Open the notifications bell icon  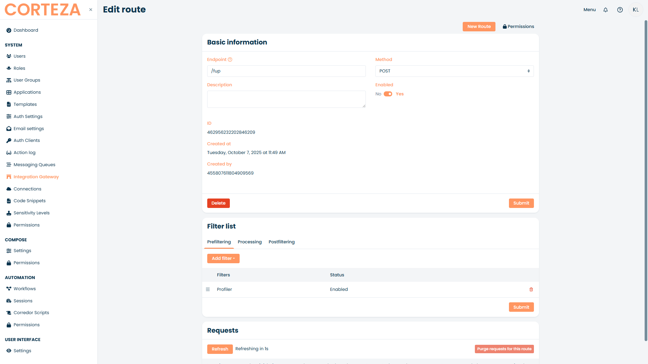pos(605,10)
